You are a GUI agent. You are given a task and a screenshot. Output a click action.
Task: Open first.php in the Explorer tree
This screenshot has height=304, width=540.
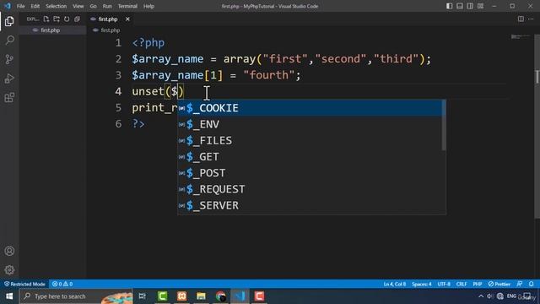tap(51, 30)
